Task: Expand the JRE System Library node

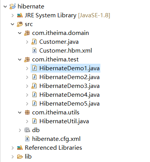Action: (x=13, y=15)
